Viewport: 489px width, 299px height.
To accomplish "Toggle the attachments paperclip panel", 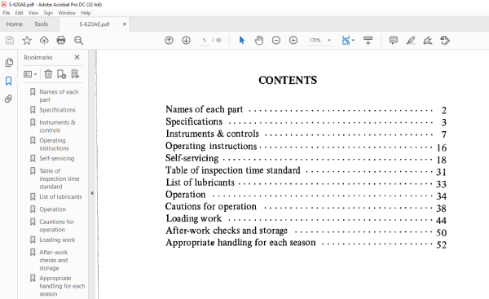I will point(8,99).
